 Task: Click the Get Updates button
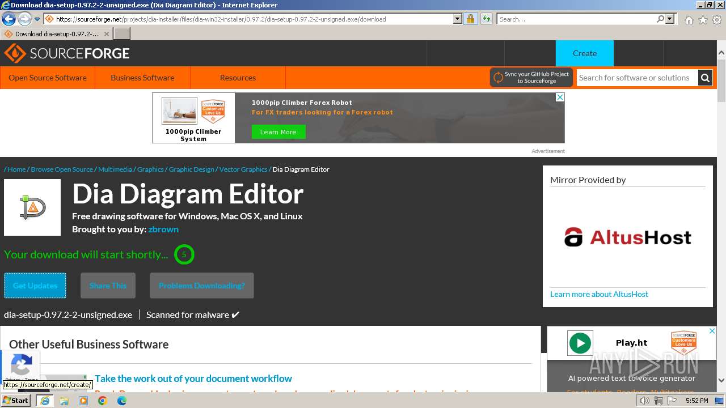pos(35,286)
